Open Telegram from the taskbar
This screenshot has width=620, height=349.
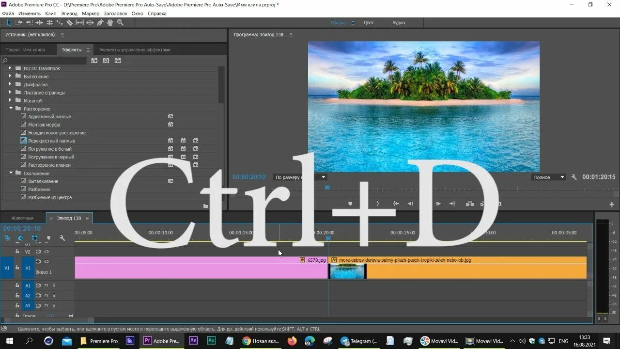(x=359, y=341)
